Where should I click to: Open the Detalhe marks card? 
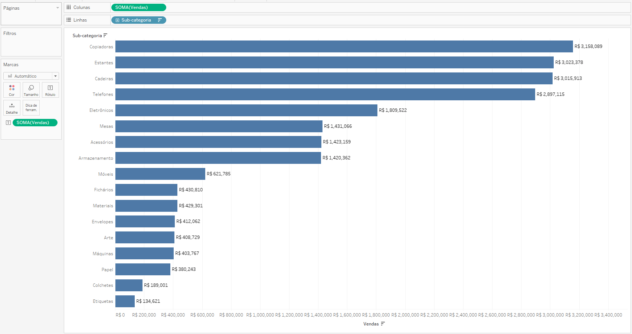12,108
